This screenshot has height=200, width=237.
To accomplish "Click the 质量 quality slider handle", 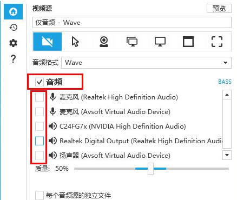I will (150, 169).
